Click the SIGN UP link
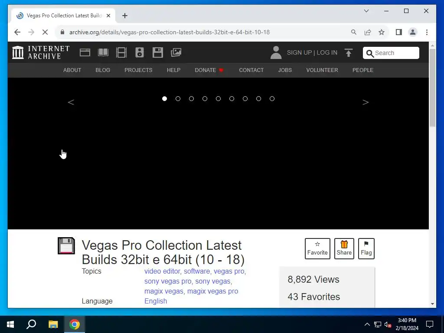 [299, 52]
